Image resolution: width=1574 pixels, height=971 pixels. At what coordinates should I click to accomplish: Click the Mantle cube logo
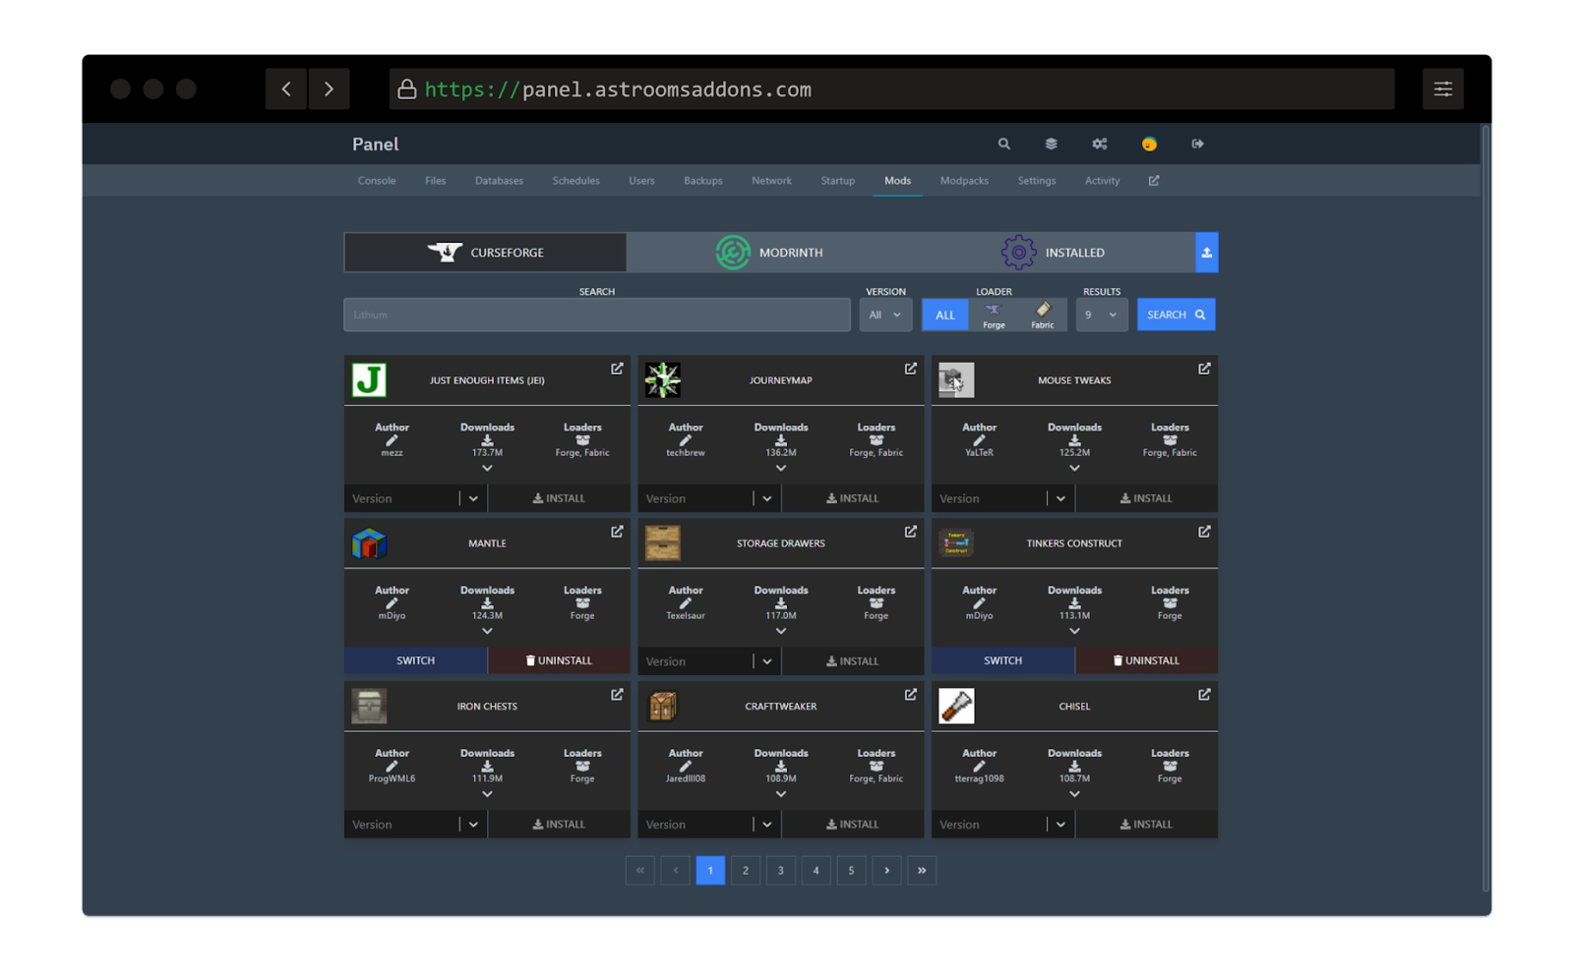(x=369, y=543)
